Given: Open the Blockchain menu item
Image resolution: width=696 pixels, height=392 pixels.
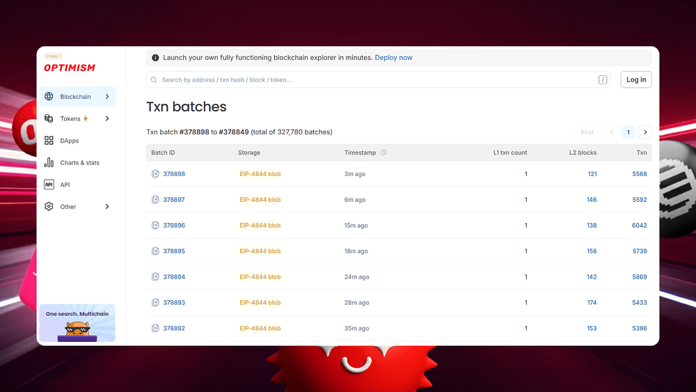Looking at the screenshot, I should (77, 96).
